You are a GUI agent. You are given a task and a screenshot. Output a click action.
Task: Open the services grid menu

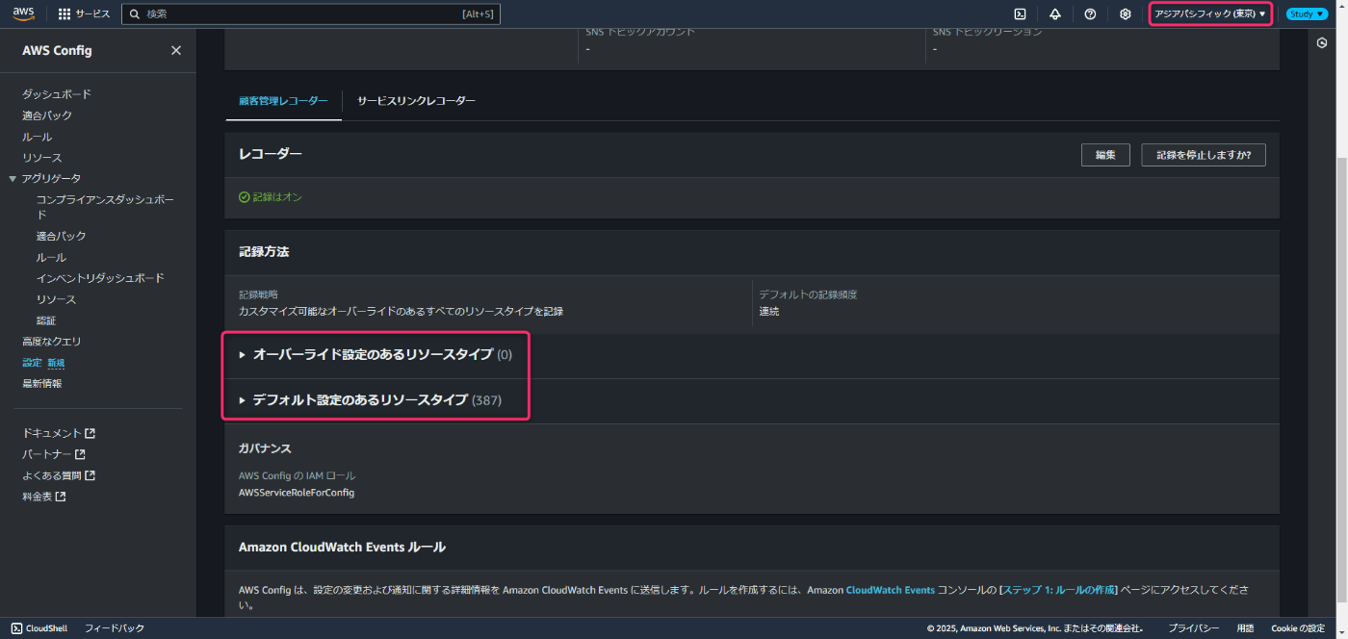(x=84, y=14)
